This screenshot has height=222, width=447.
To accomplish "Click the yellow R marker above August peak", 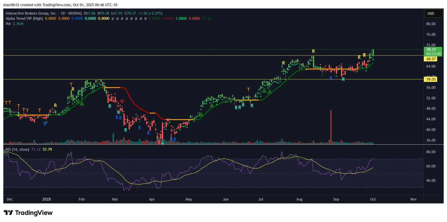I will pyautogui.click(x=314, y=51).
